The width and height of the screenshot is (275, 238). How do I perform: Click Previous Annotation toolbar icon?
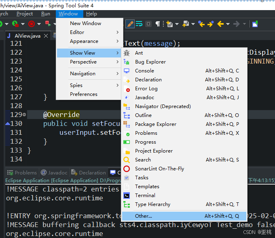pos(186,24)
